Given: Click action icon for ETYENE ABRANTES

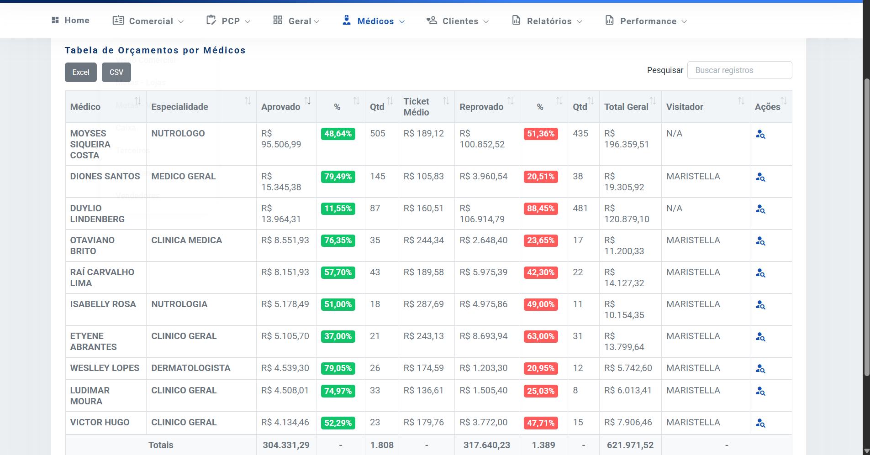Looking at the screenshot, I should [760, 337].
